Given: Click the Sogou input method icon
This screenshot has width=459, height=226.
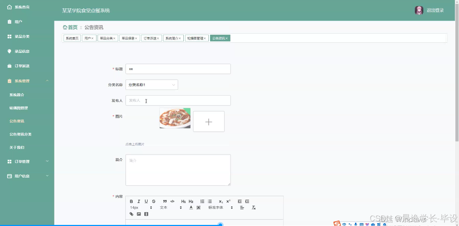Looking at the screenshot, I should coord(337,224).
